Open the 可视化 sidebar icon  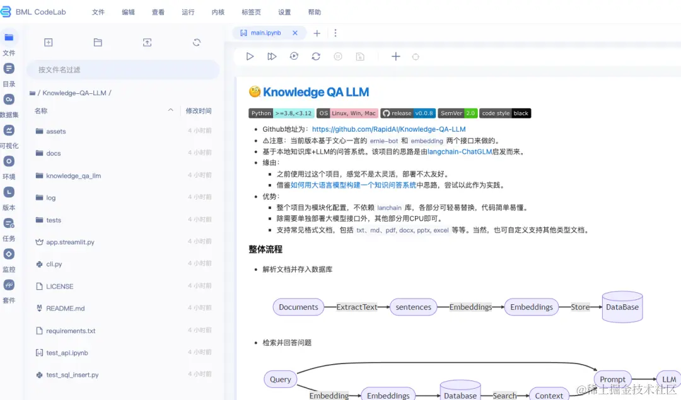[x=9, y=130]
